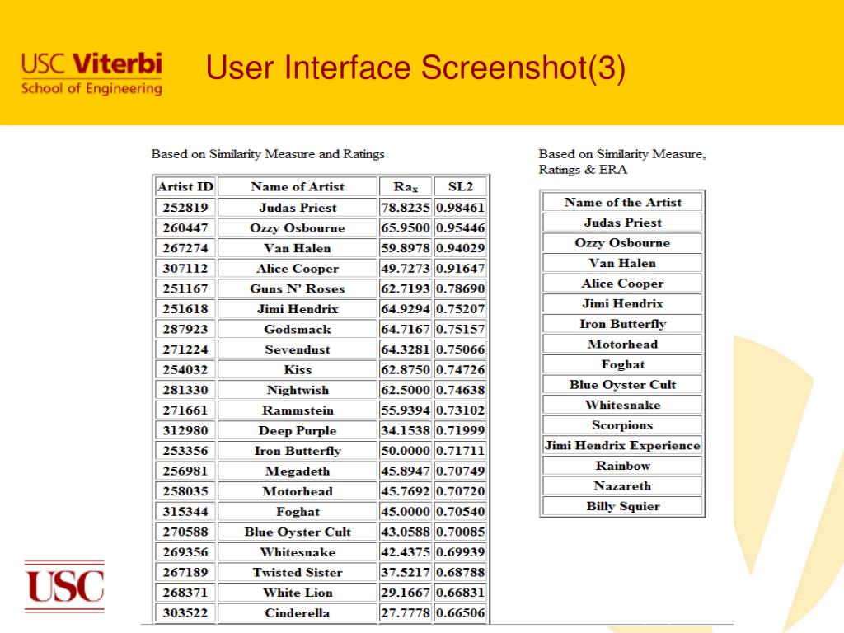
Task: Select the Twisted Sister artist name
Action: pos(297,572)
